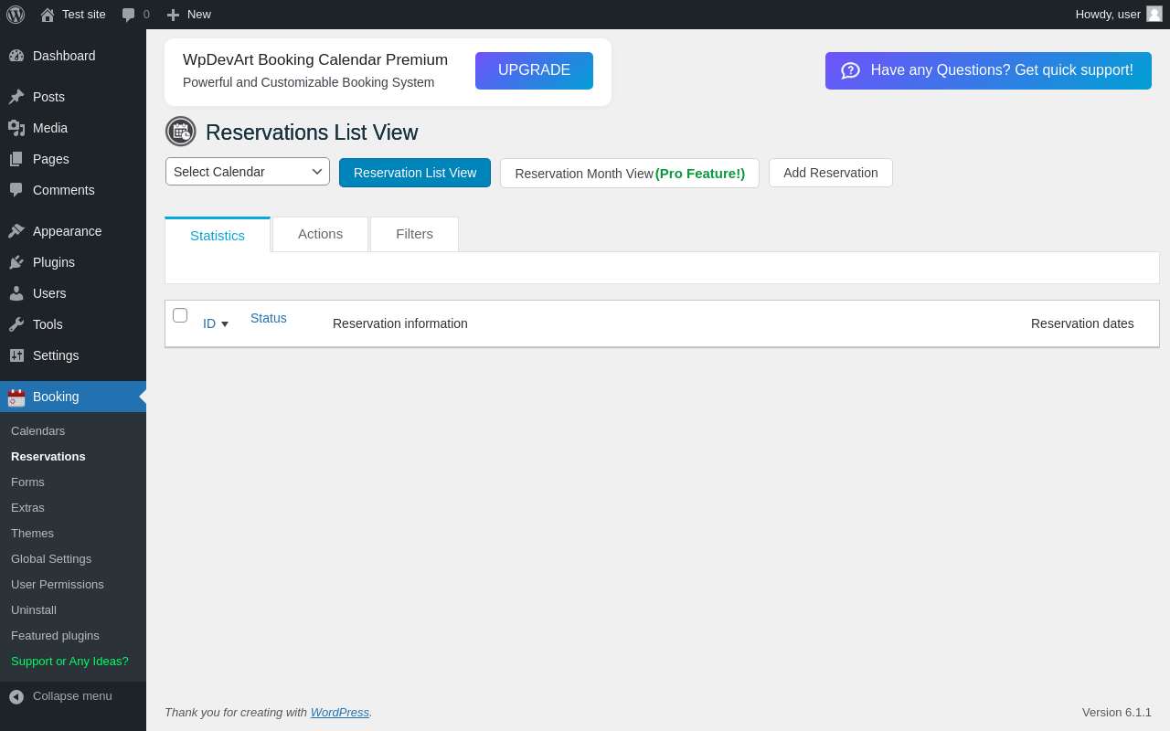Viewport: 1170px width, 731px height.
Task: Open Forms submenu item
Action: click(28, 482)
